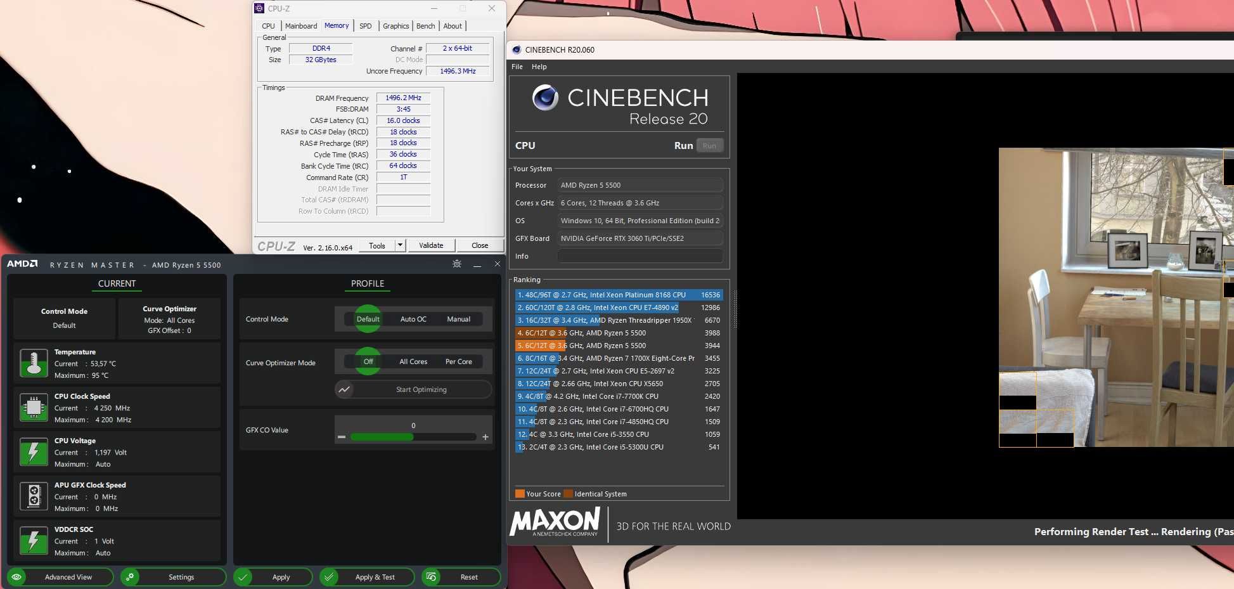Click the Identical System legend swatch

click(x=568, y=494)
